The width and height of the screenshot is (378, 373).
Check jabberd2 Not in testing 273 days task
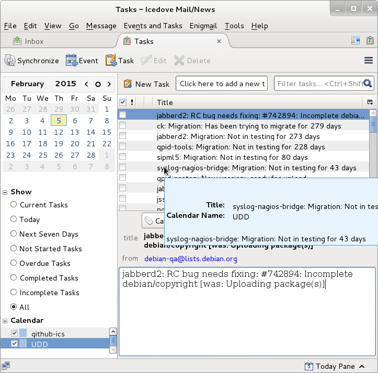click(x=122, y=136)
